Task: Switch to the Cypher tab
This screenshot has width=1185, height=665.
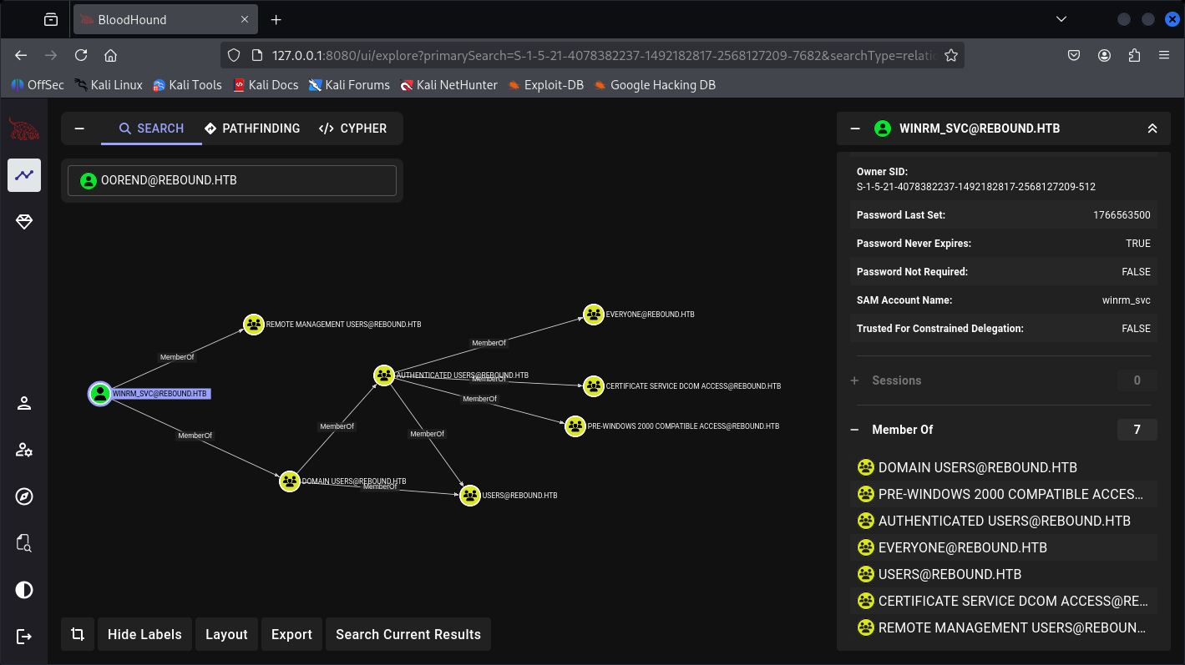Action: tap(352, 128)
